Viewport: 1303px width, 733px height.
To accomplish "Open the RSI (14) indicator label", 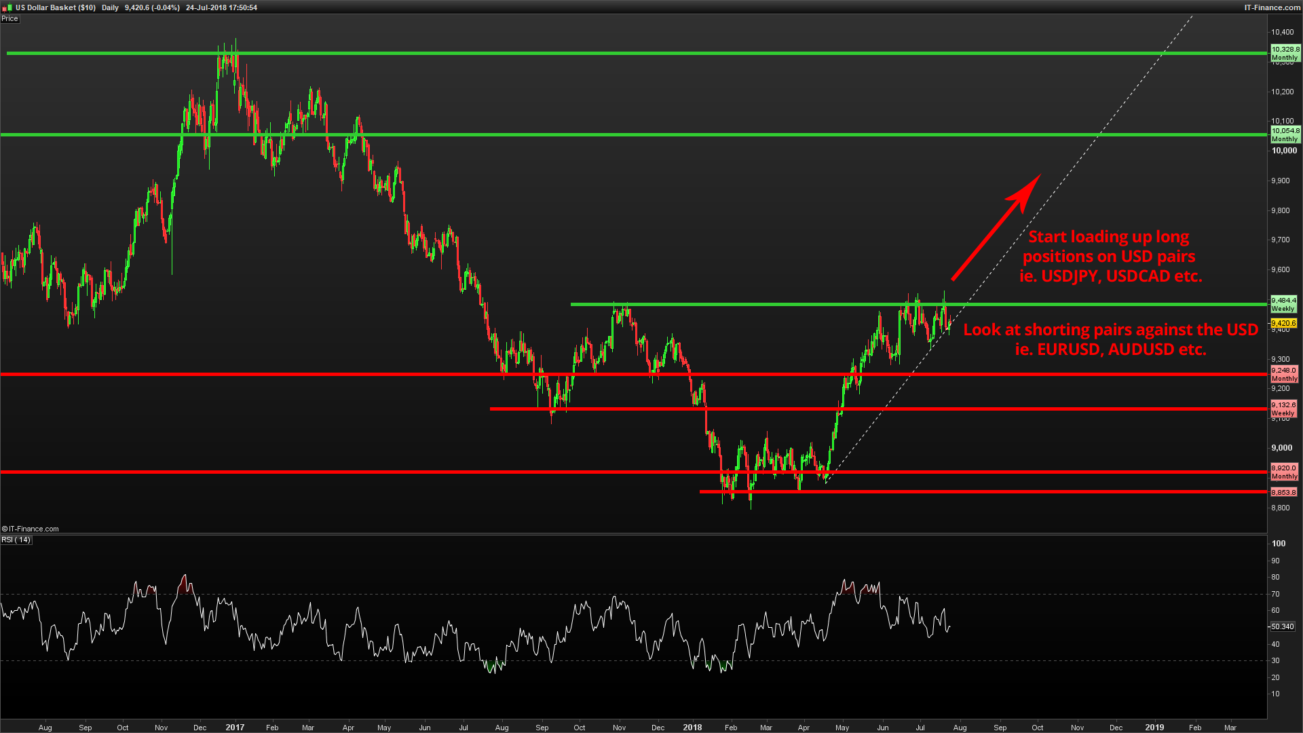I will [16, 540].
